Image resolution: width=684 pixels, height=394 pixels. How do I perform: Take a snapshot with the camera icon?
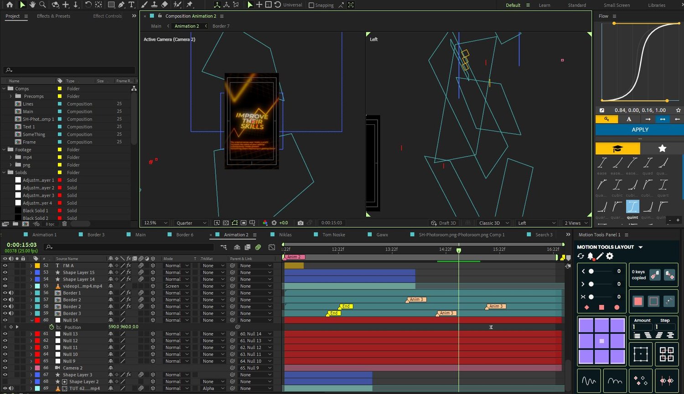pyautogui.click(x=300, y=223)
